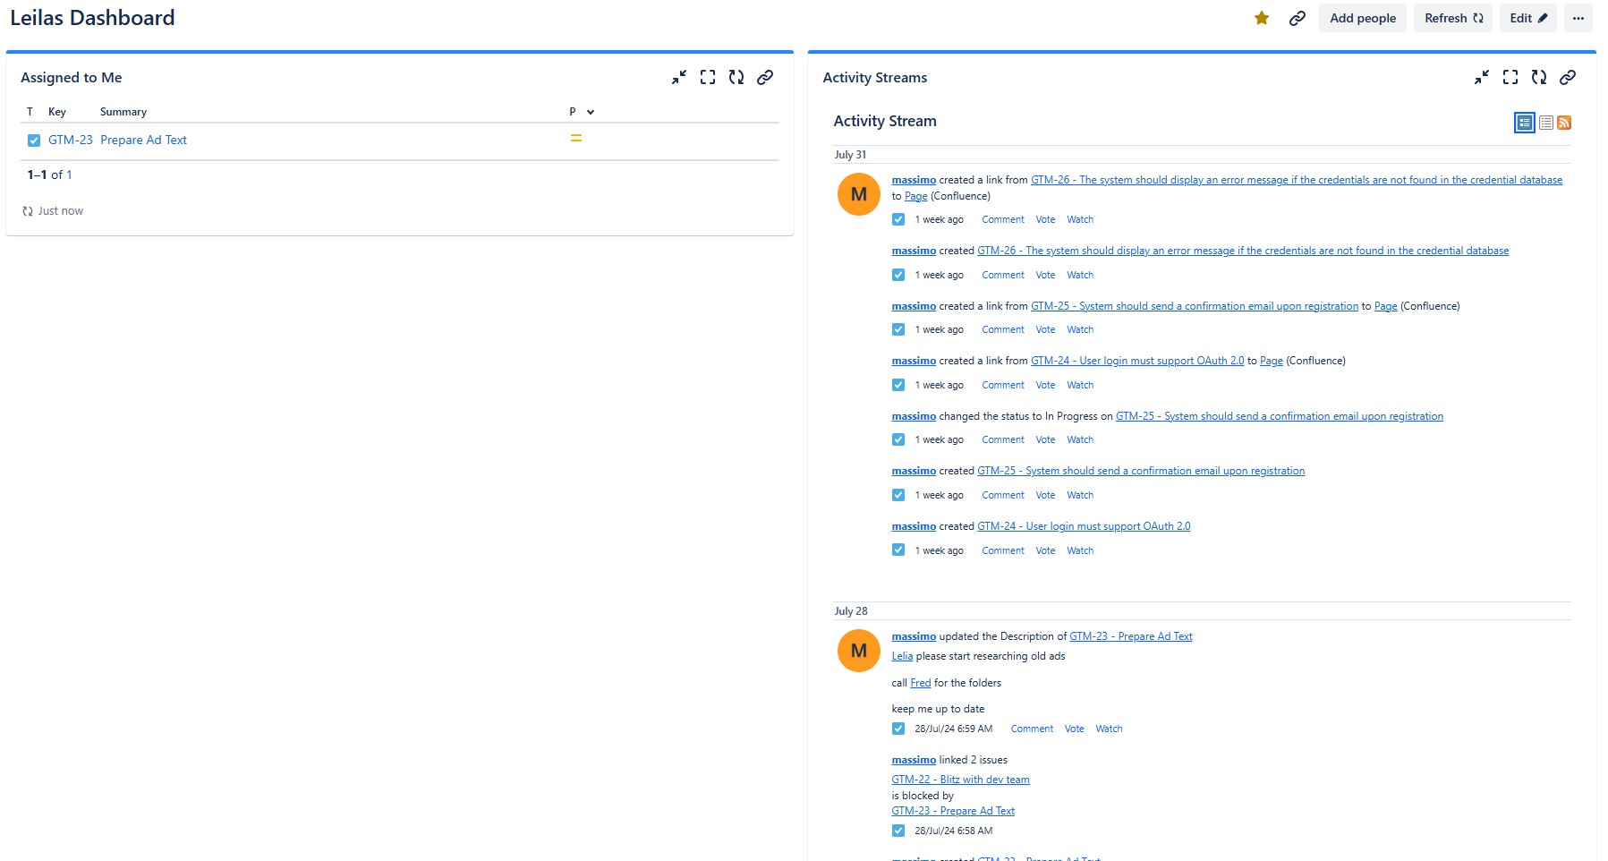Copy the Assigned to Me gadget link
The height and width of the screenshot is (861, 1608).
pyautogui.click(x=765, y=78)
